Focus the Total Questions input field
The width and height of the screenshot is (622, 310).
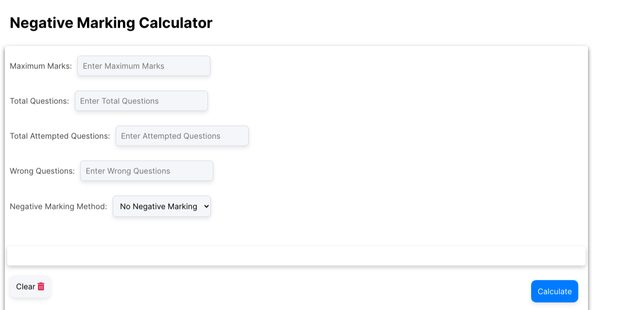point(141,101)
